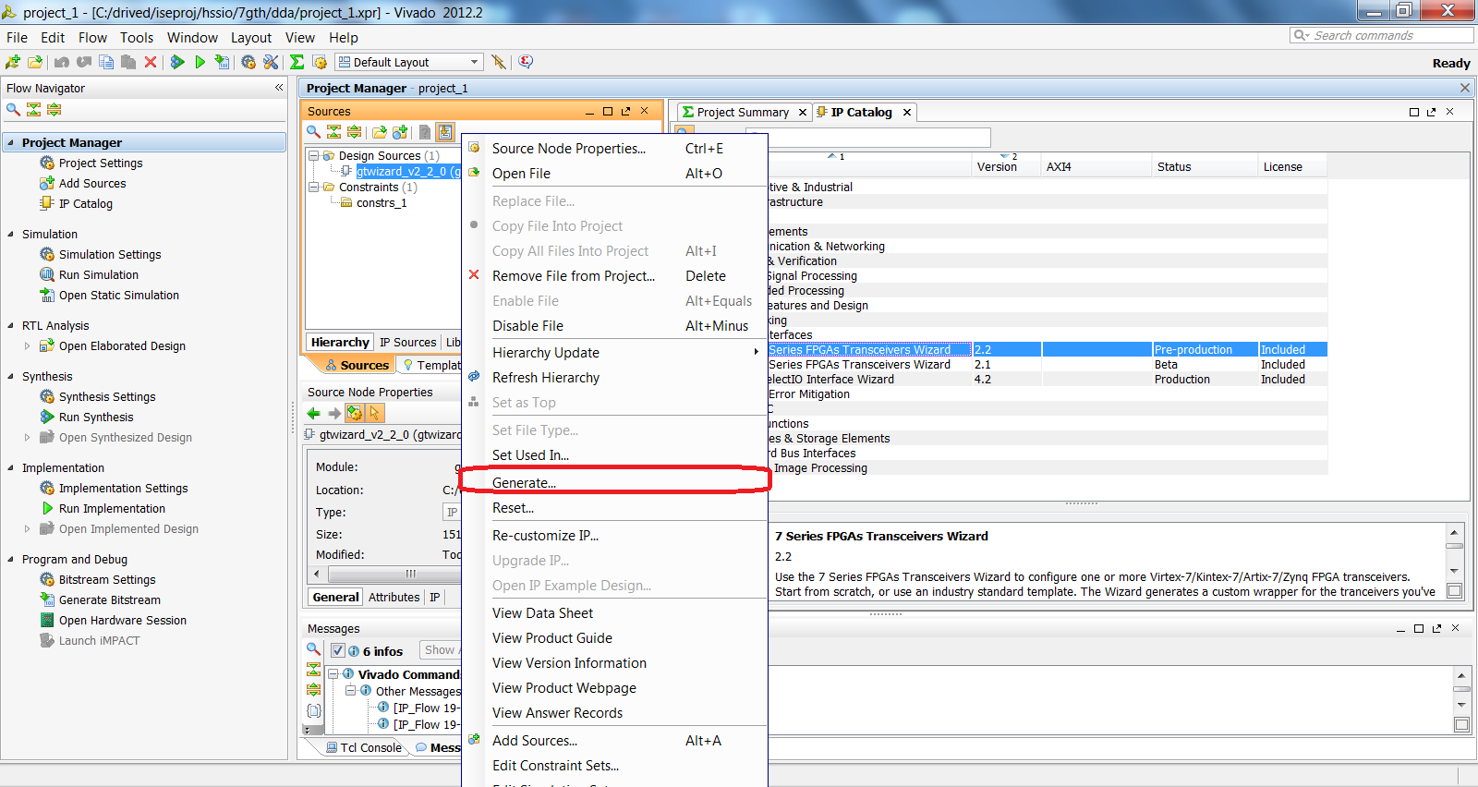Screen dimensions: 1478x787
Task: Click the speech-bubble icon in main toolbar
Action: (x=526, y=62)
